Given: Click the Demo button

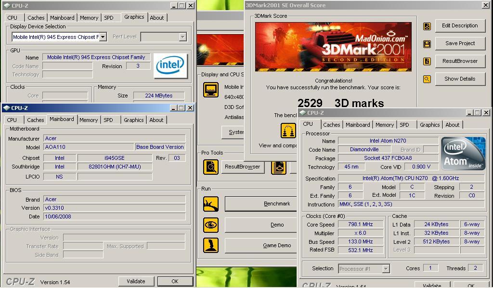Looking at the screenshot, I should click(260, 225).
